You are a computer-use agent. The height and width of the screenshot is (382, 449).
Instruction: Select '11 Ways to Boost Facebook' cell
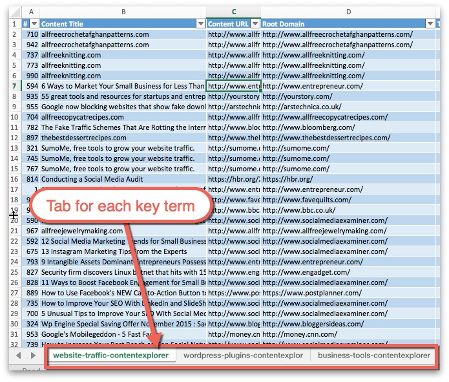pos(123,282)
